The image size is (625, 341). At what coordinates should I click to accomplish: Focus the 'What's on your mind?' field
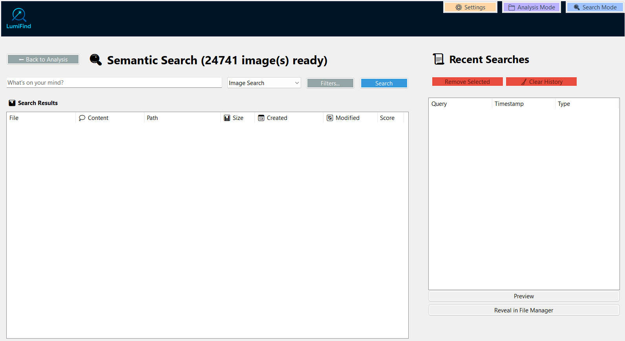point(114,83)
